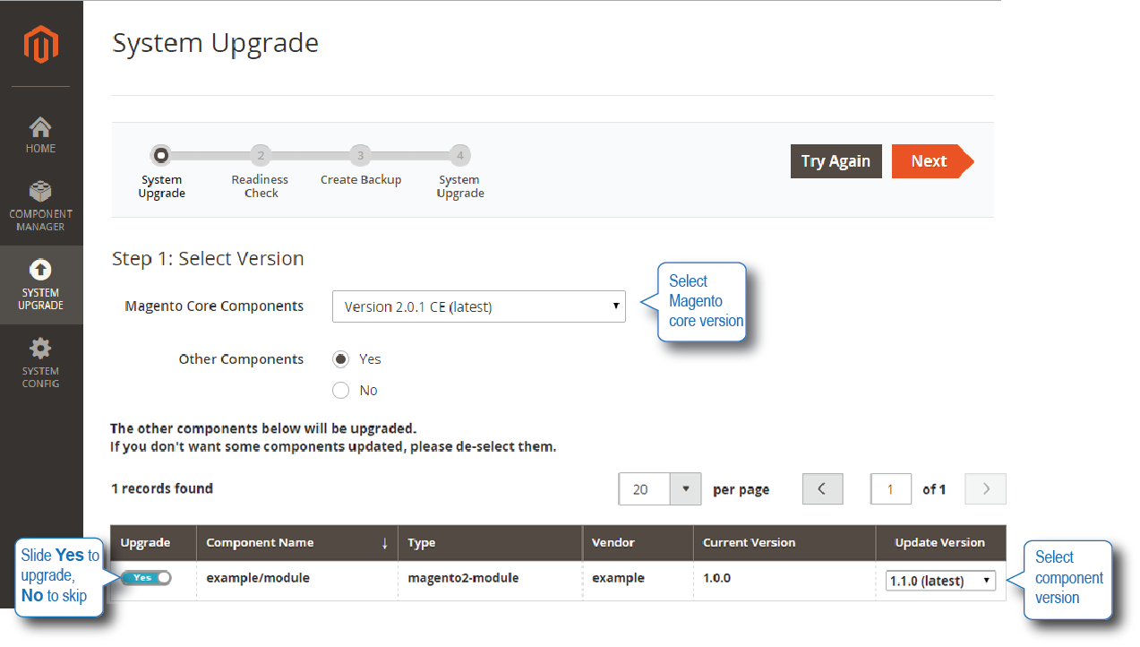The image size is (1140, 647).
Task: Open the 1.1.0 (latest) update version dropdown
Action: point(940,581)
